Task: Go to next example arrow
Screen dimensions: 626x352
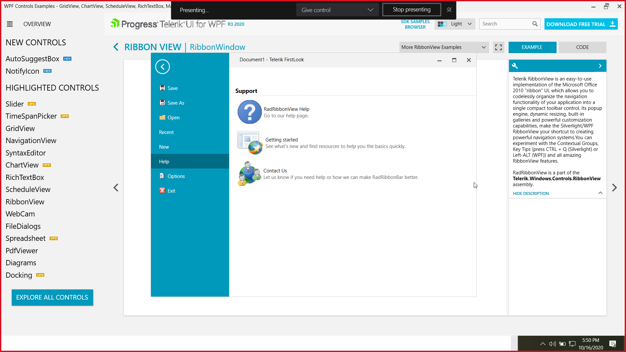Action: pos(614,188)
